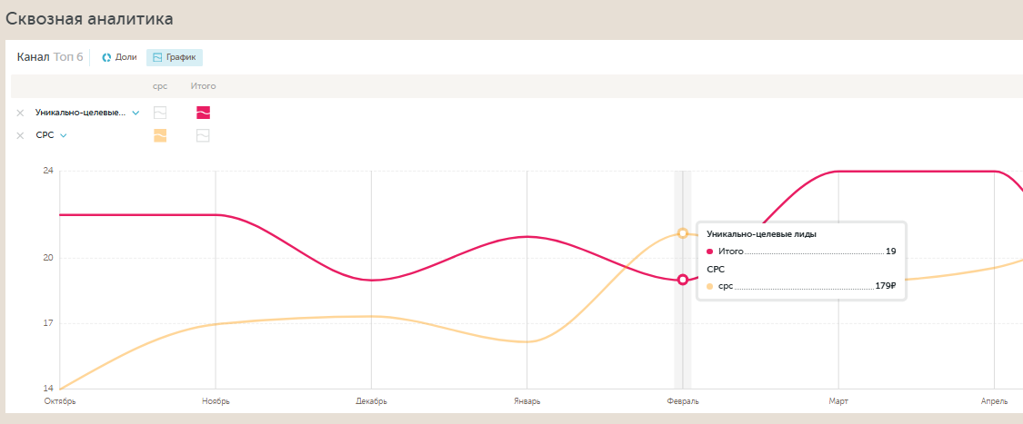The height and width of the screenshot is (424, 1023).
Task: Click the cpc column header
Action: (x=160, y=86)
